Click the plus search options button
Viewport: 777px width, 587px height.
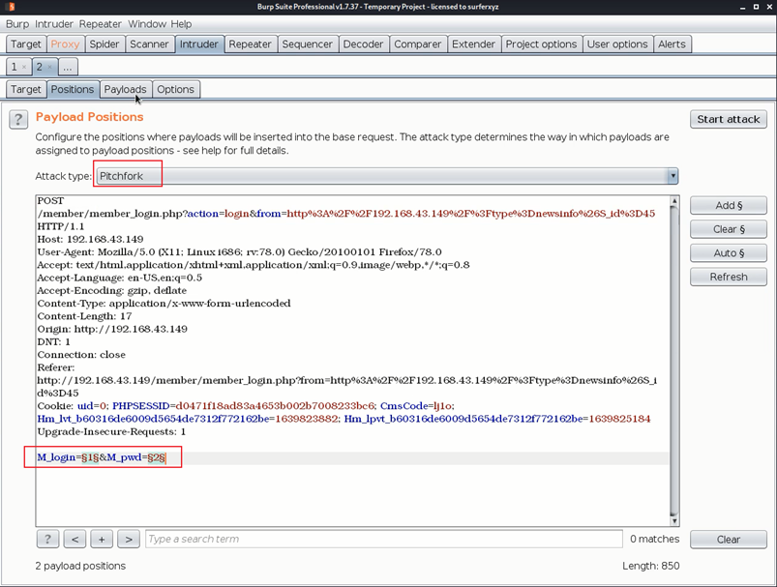[x=102, y=539]
